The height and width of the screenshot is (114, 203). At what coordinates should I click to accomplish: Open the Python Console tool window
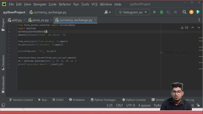[134, 100]
